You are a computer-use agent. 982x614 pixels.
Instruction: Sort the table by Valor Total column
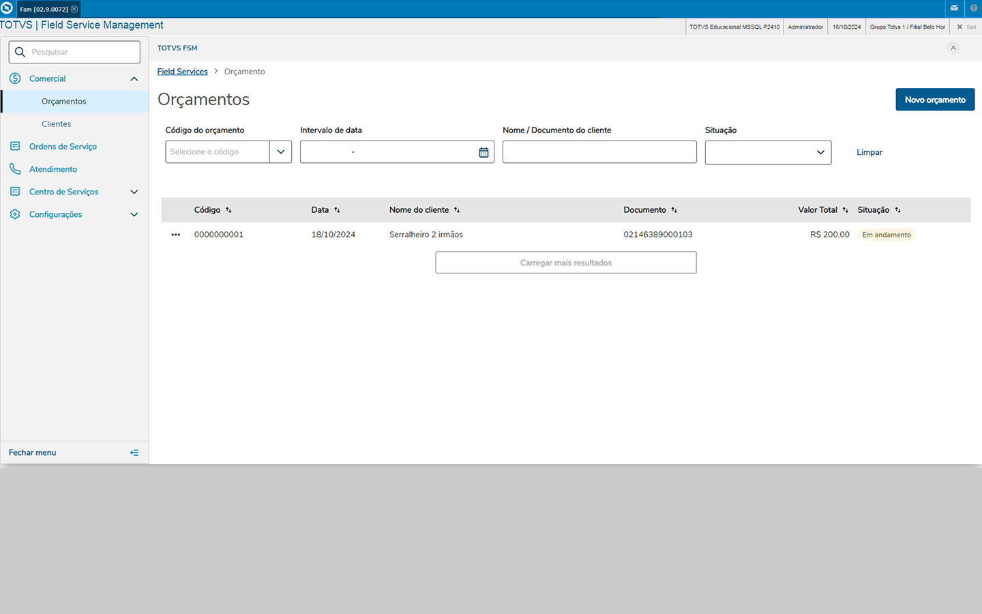tap(845, 210)
